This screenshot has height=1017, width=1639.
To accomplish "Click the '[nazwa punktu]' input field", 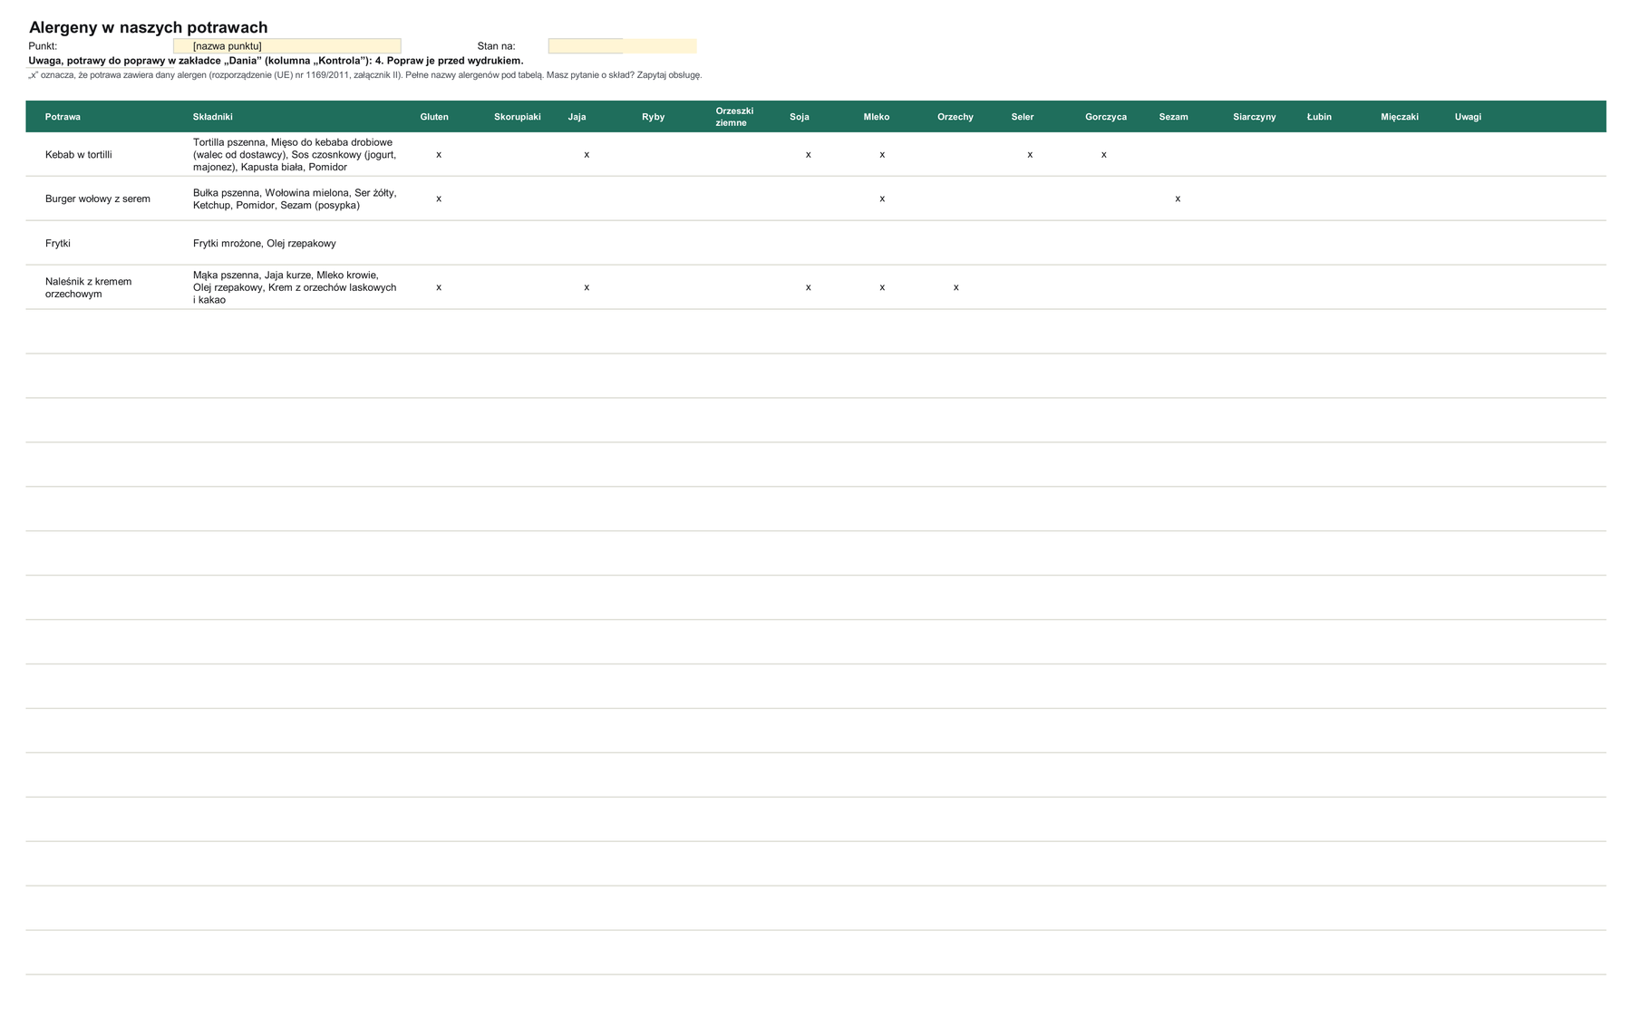I will pyautogui.click(x=286, y=46).
